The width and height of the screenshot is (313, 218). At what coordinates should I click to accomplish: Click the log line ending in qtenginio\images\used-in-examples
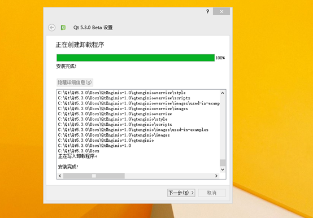click(133, 130)
